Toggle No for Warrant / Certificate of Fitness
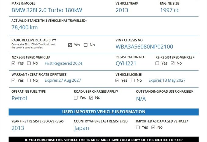This screenshot has width=207, height=142. point(29,80)
